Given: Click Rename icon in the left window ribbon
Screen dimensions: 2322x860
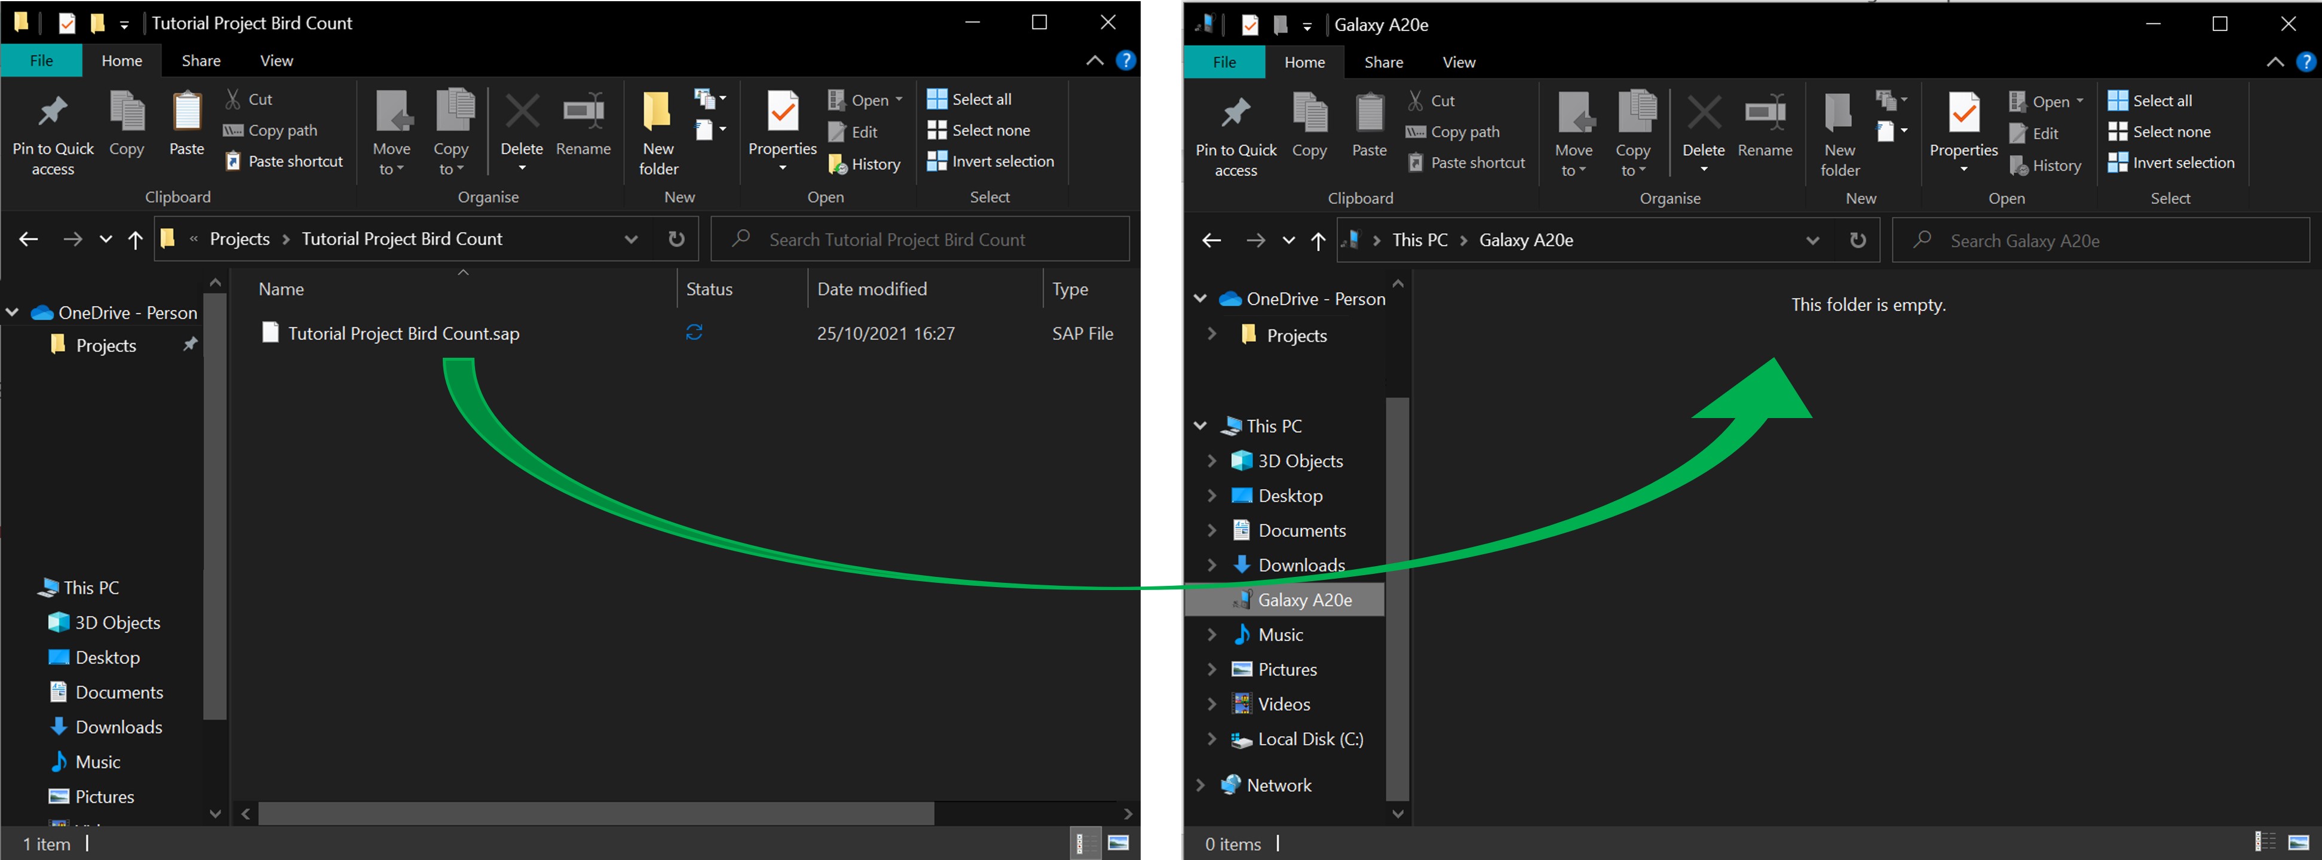Looking at the screenshot, I should [583, 112].
